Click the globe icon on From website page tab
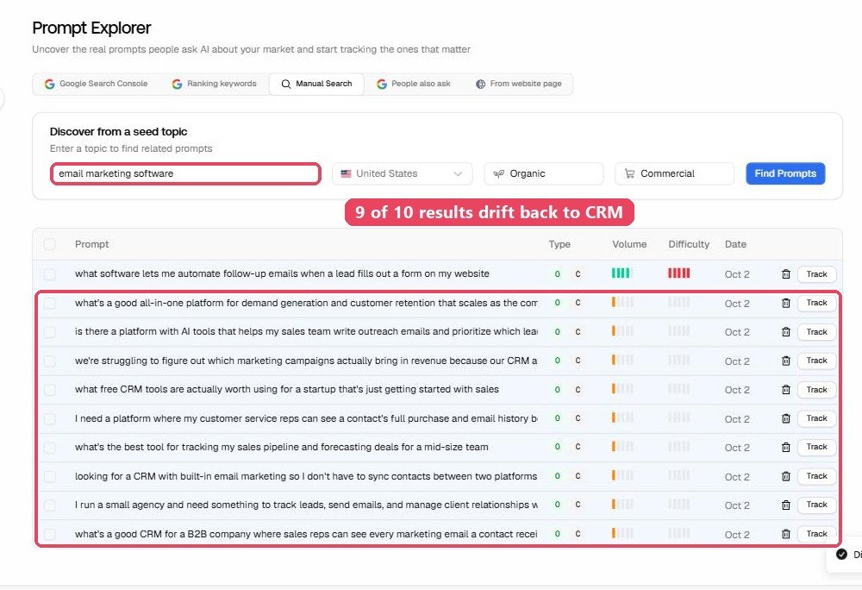862x590 pixels. [x=480, y=85]
